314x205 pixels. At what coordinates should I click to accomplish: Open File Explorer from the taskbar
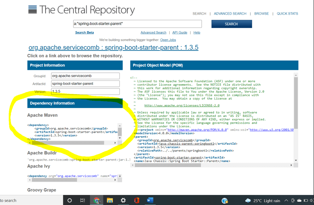tap(110, 200)
